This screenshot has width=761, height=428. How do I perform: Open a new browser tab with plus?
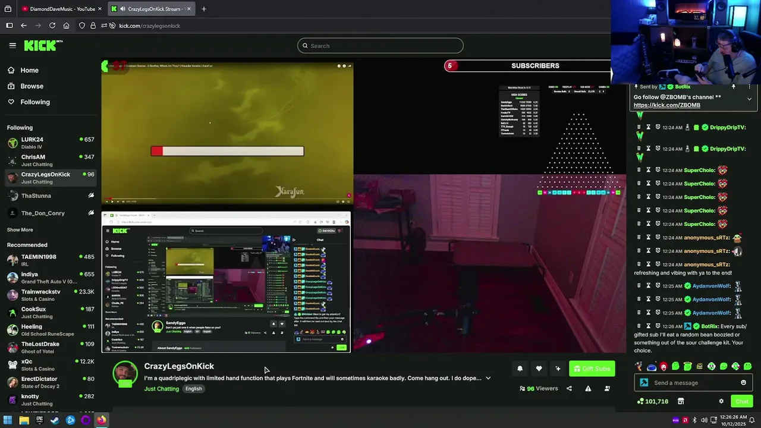tap(203, 9)
